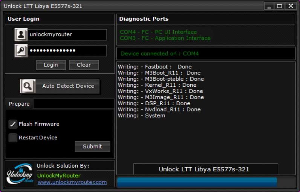This screenshot has height=192, width=300.
Task: Click the Unlock LTT Libya E5577s-321 button
Action: (x=206, y=169)
